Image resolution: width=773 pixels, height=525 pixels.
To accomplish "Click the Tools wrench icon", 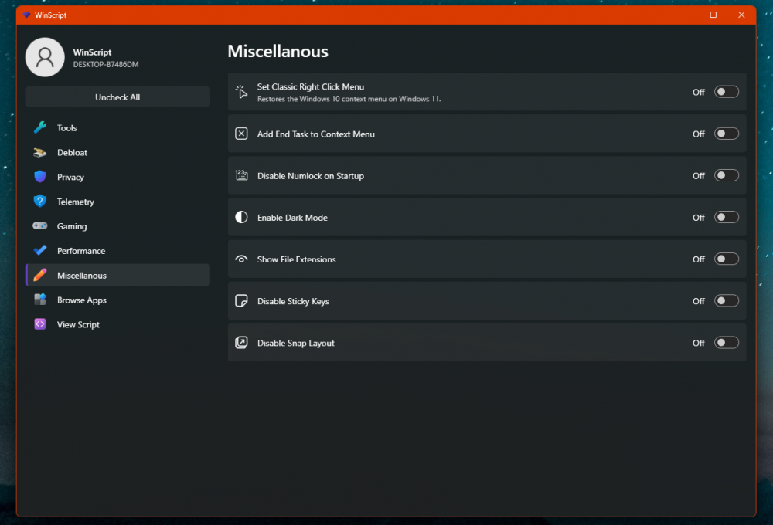I will (x=40, y=128).
